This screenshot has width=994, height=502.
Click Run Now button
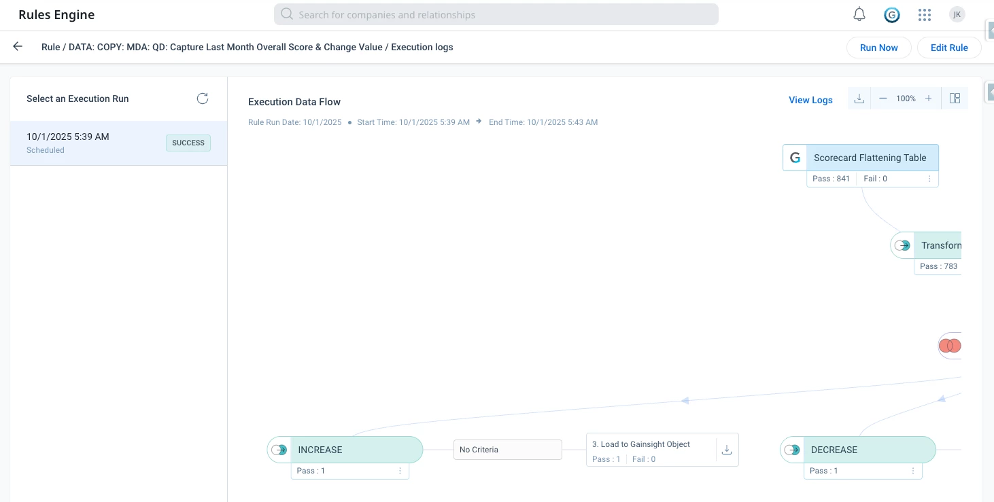879,48
